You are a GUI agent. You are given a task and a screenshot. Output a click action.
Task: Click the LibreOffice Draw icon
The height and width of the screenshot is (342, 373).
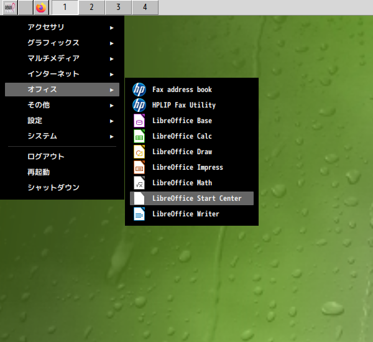pos(139,152)
